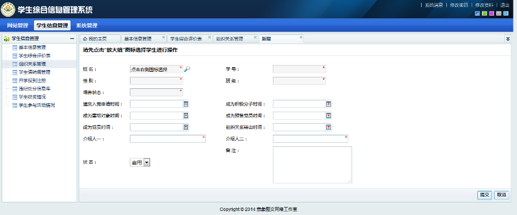Open 学生请销假管理 in the sidebar tree

[34, 72]
